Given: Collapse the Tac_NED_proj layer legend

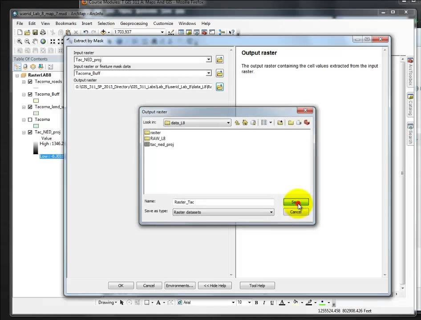Looking at the screenshot, I should [24, 132].
